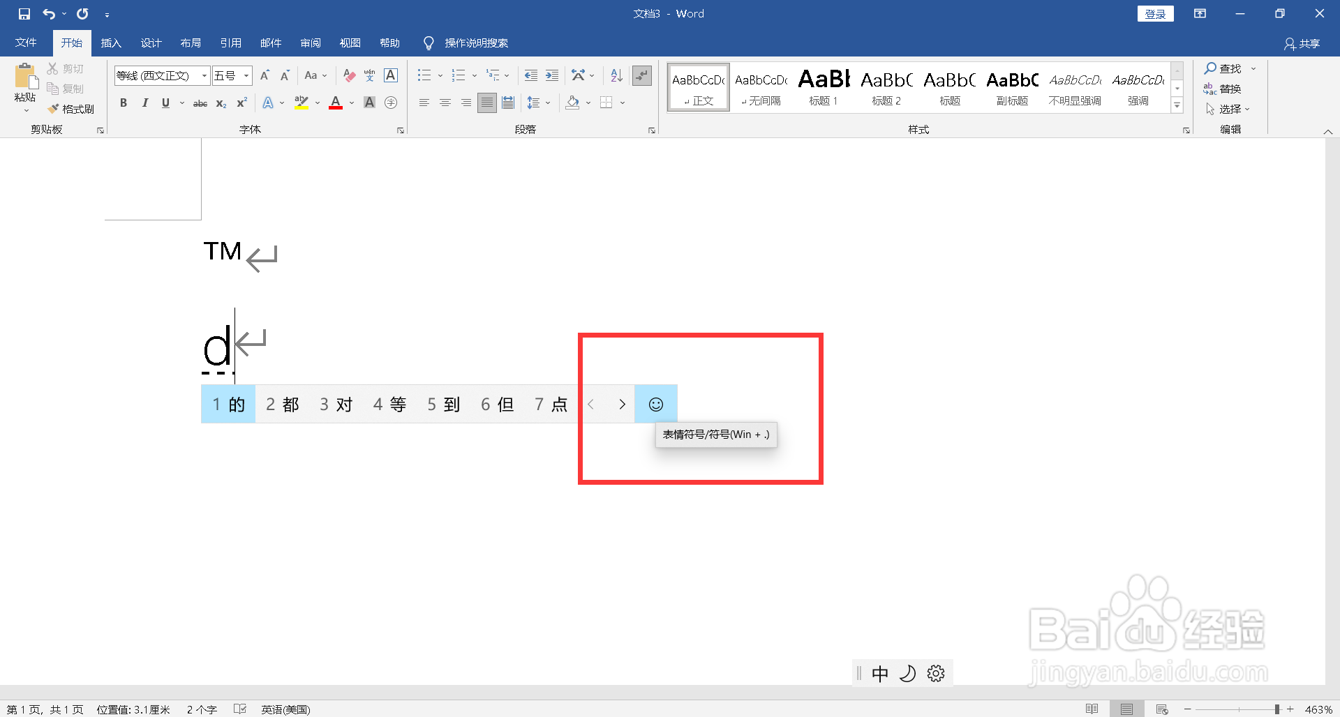This screenshot has width=1340, height=717.
Task: Switch to the Review (审阅) tab
Action: coord(311,43)
